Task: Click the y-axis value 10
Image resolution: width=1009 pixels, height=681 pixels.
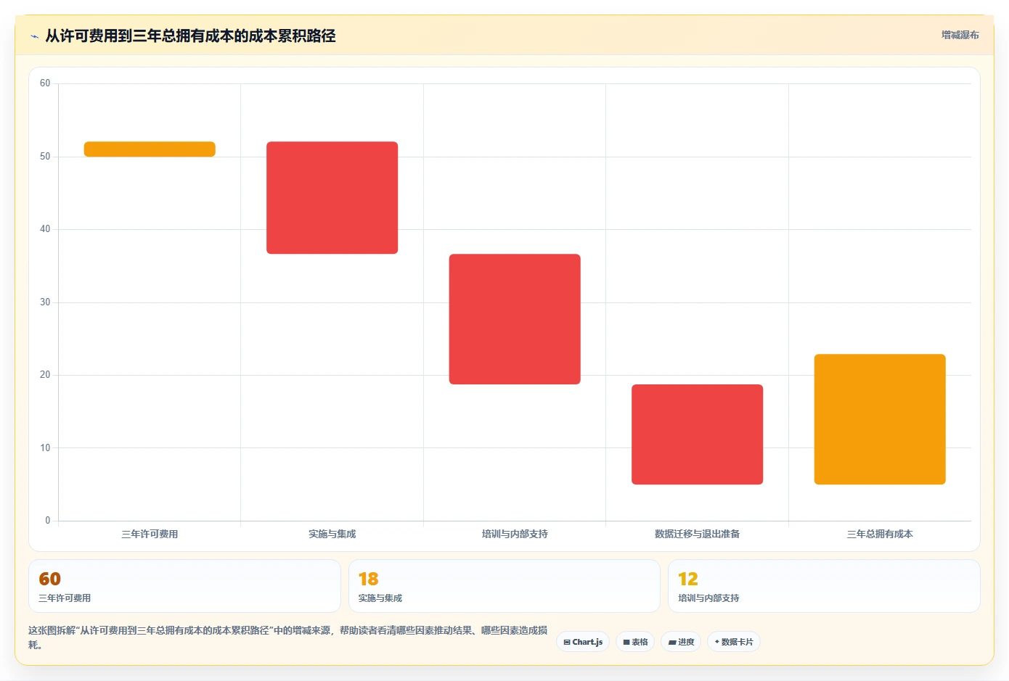Action: click(x=45, y=448)
